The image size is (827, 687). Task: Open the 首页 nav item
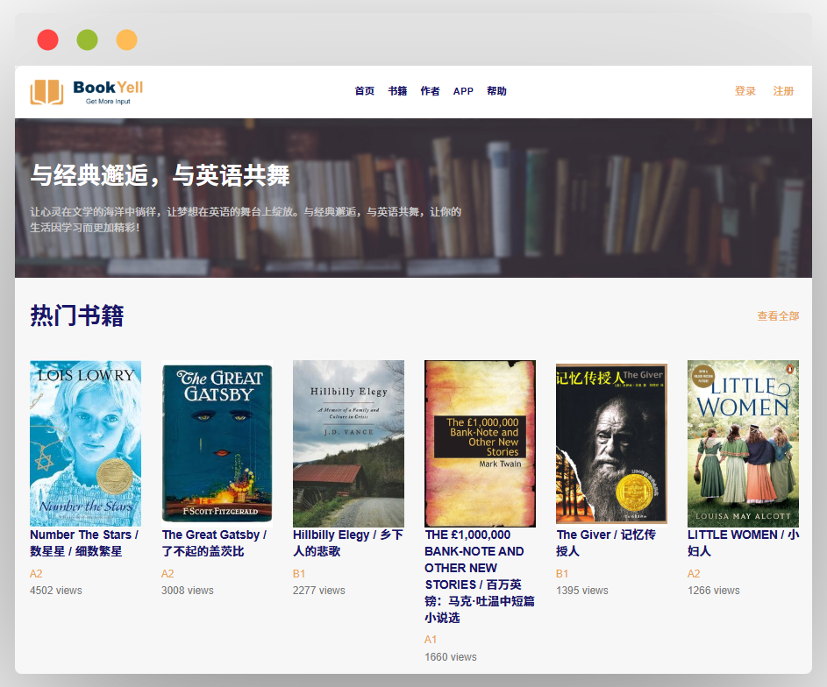pyautogui.click(x=365, y=91)
